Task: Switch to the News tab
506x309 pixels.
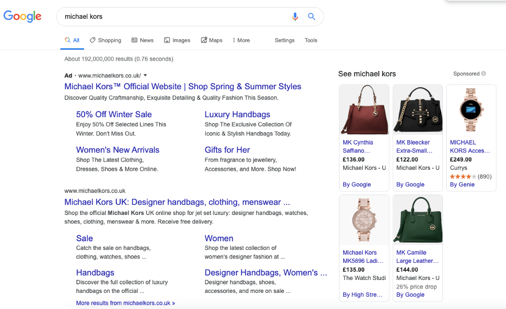Action: point(142,40)
